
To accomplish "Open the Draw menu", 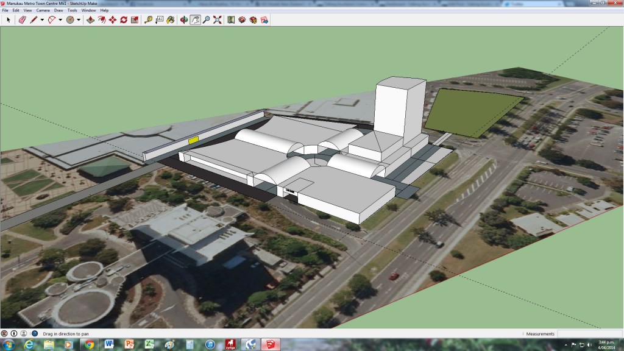I will coord(58,10).
